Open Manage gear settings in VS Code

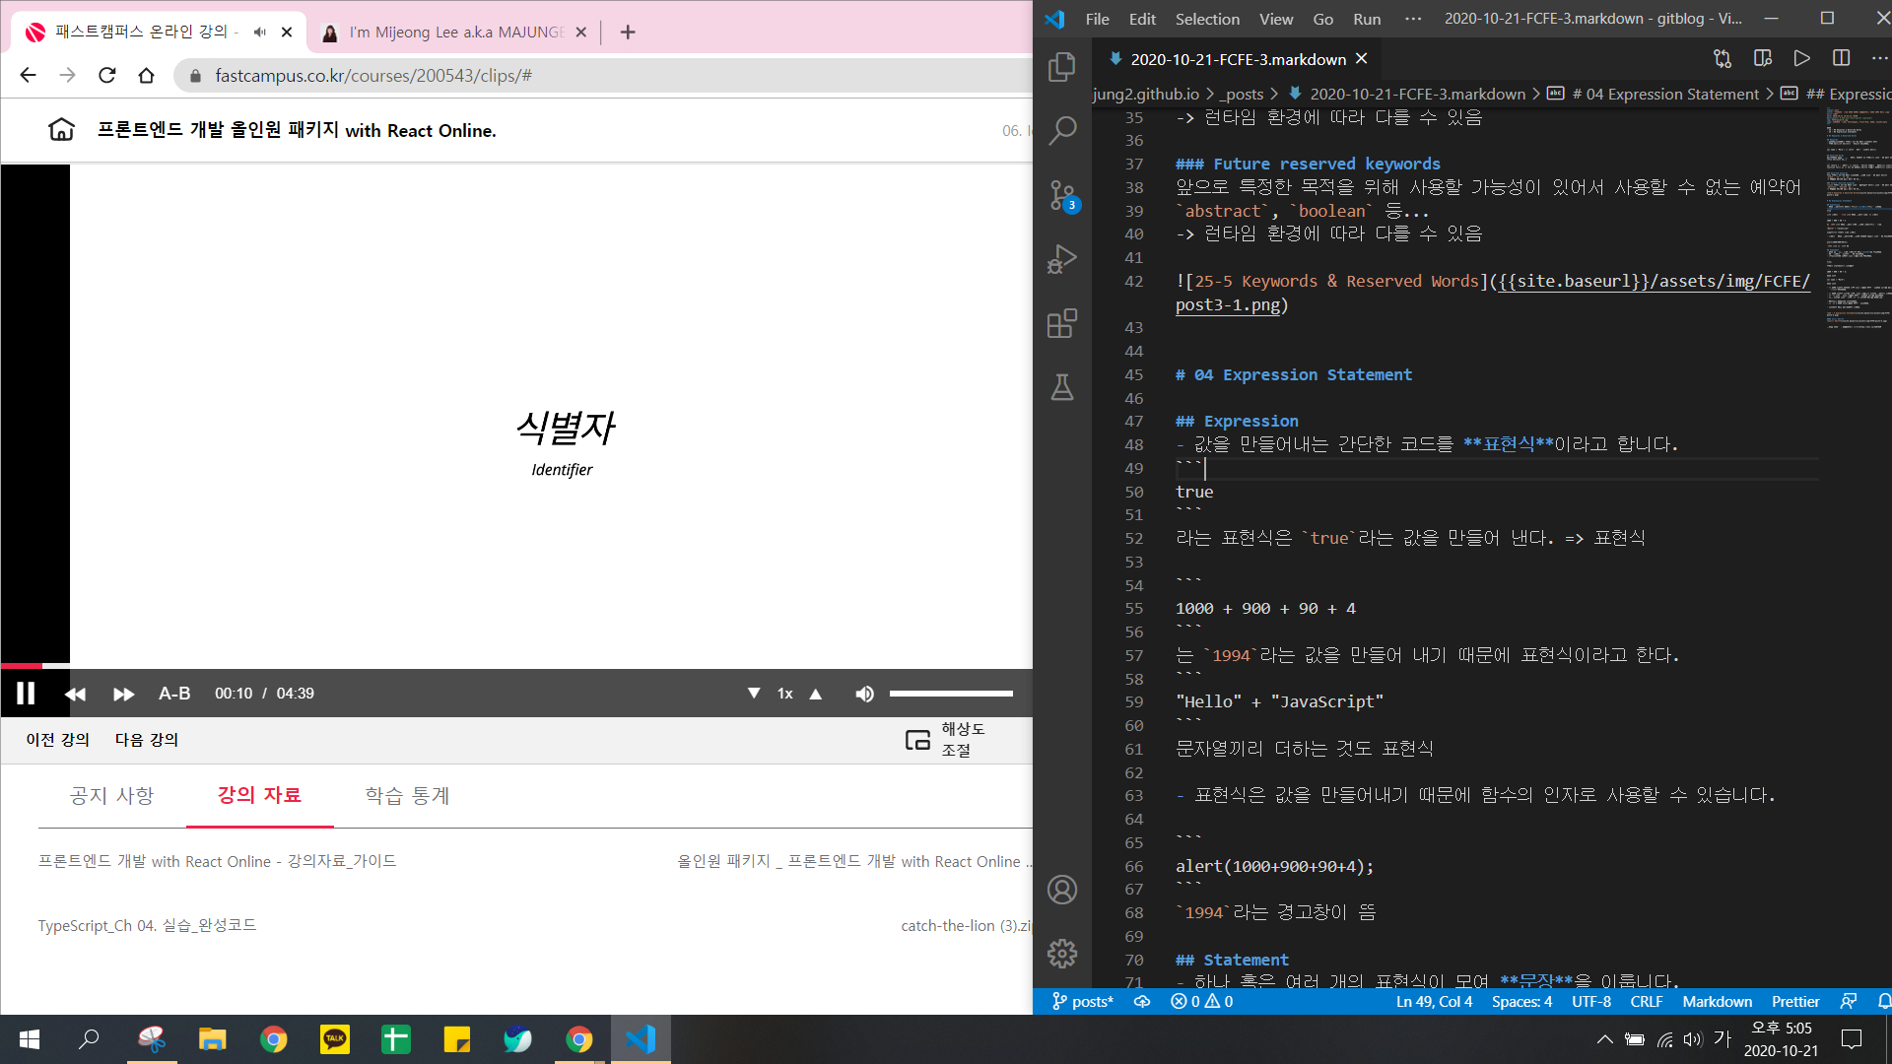1062,954
